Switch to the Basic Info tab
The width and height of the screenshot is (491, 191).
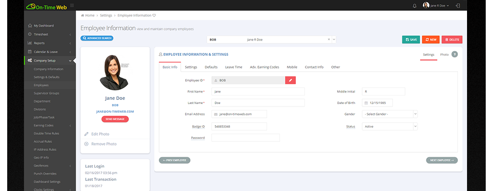pos(170,67)
